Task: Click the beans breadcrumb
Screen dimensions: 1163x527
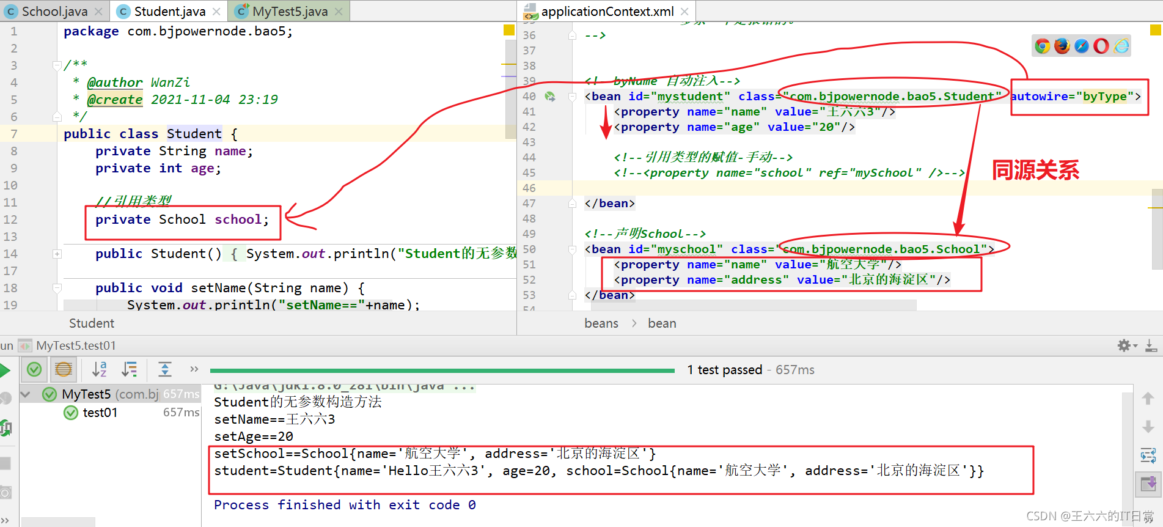Action: 601,323
